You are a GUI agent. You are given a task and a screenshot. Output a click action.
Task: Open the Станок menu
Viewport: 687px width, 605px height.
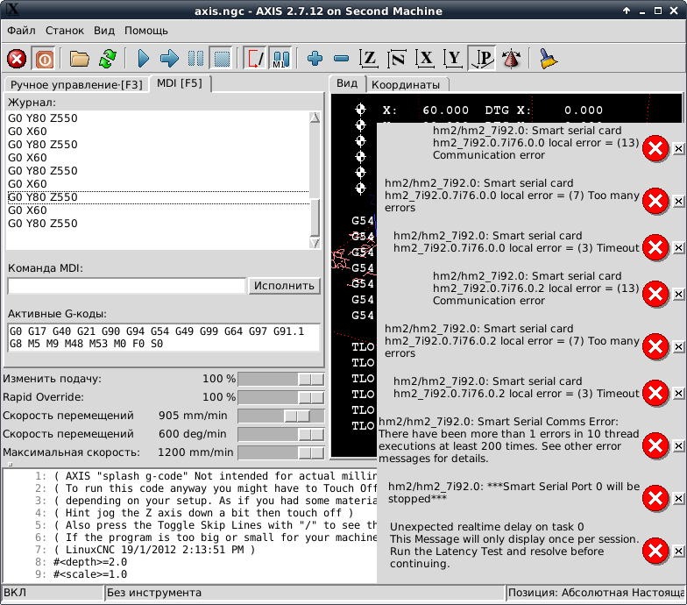coord(65,31)
